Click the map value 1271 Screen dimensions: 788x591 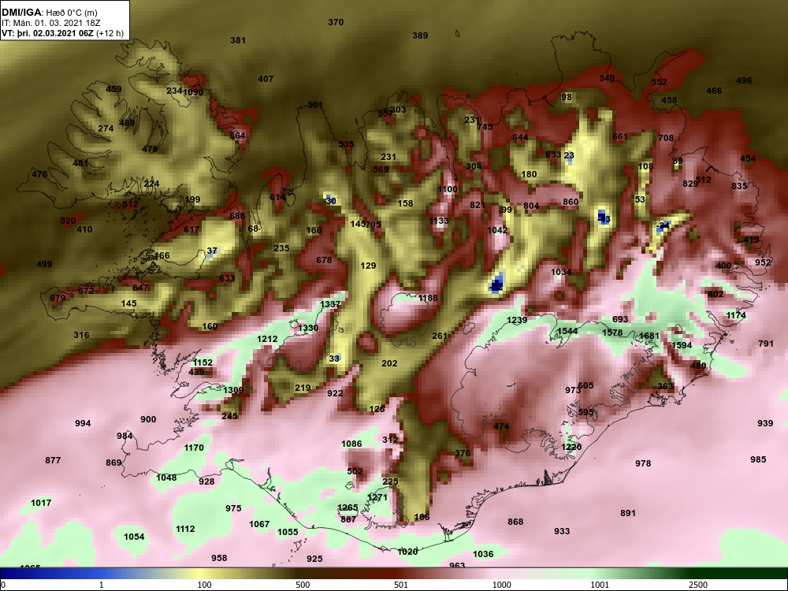point(377,497)
